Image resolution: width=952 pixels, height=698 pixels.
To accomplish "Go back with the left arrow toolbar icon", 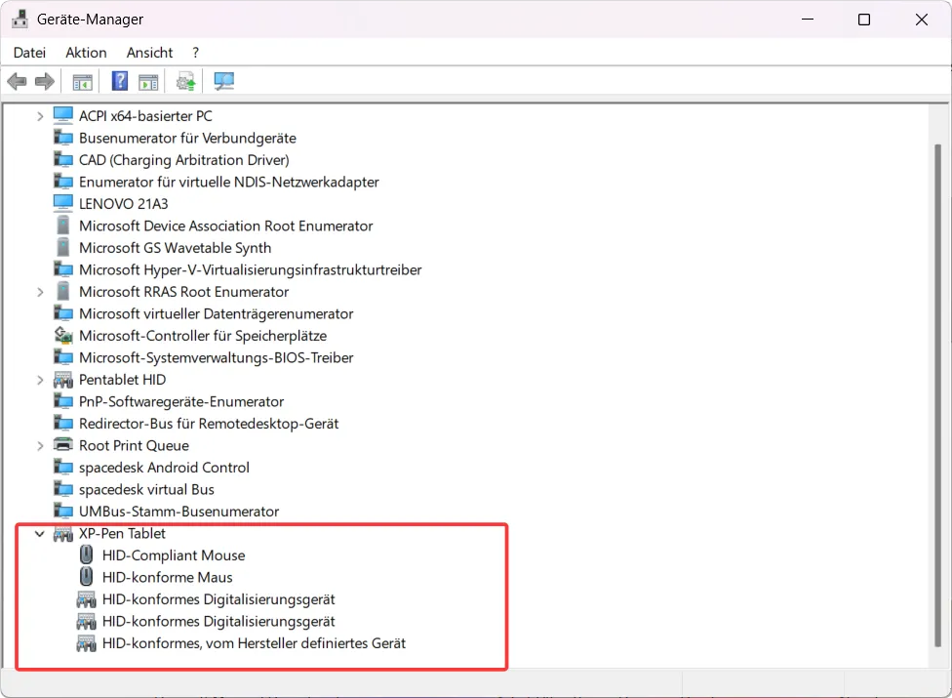I will (x=17, y=81).
